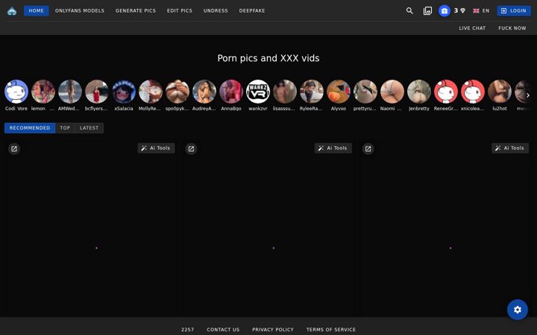The width and height of the screenshot is (537, 335).
Task: Click Ai Tools button on second card
Action: coord(333,148)
